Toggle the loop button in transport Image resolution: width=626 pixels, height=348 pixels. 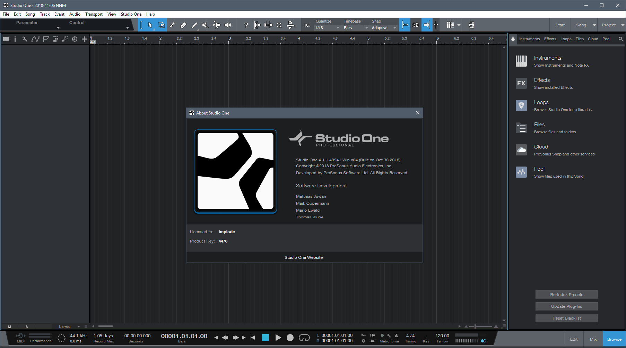coord(304,338)
